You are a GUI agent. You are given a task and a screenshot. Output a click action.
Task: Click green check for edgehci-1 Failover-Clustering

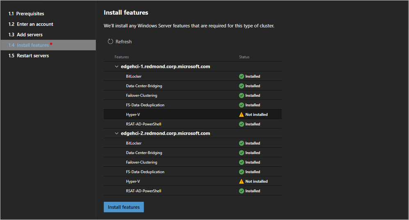241,96
